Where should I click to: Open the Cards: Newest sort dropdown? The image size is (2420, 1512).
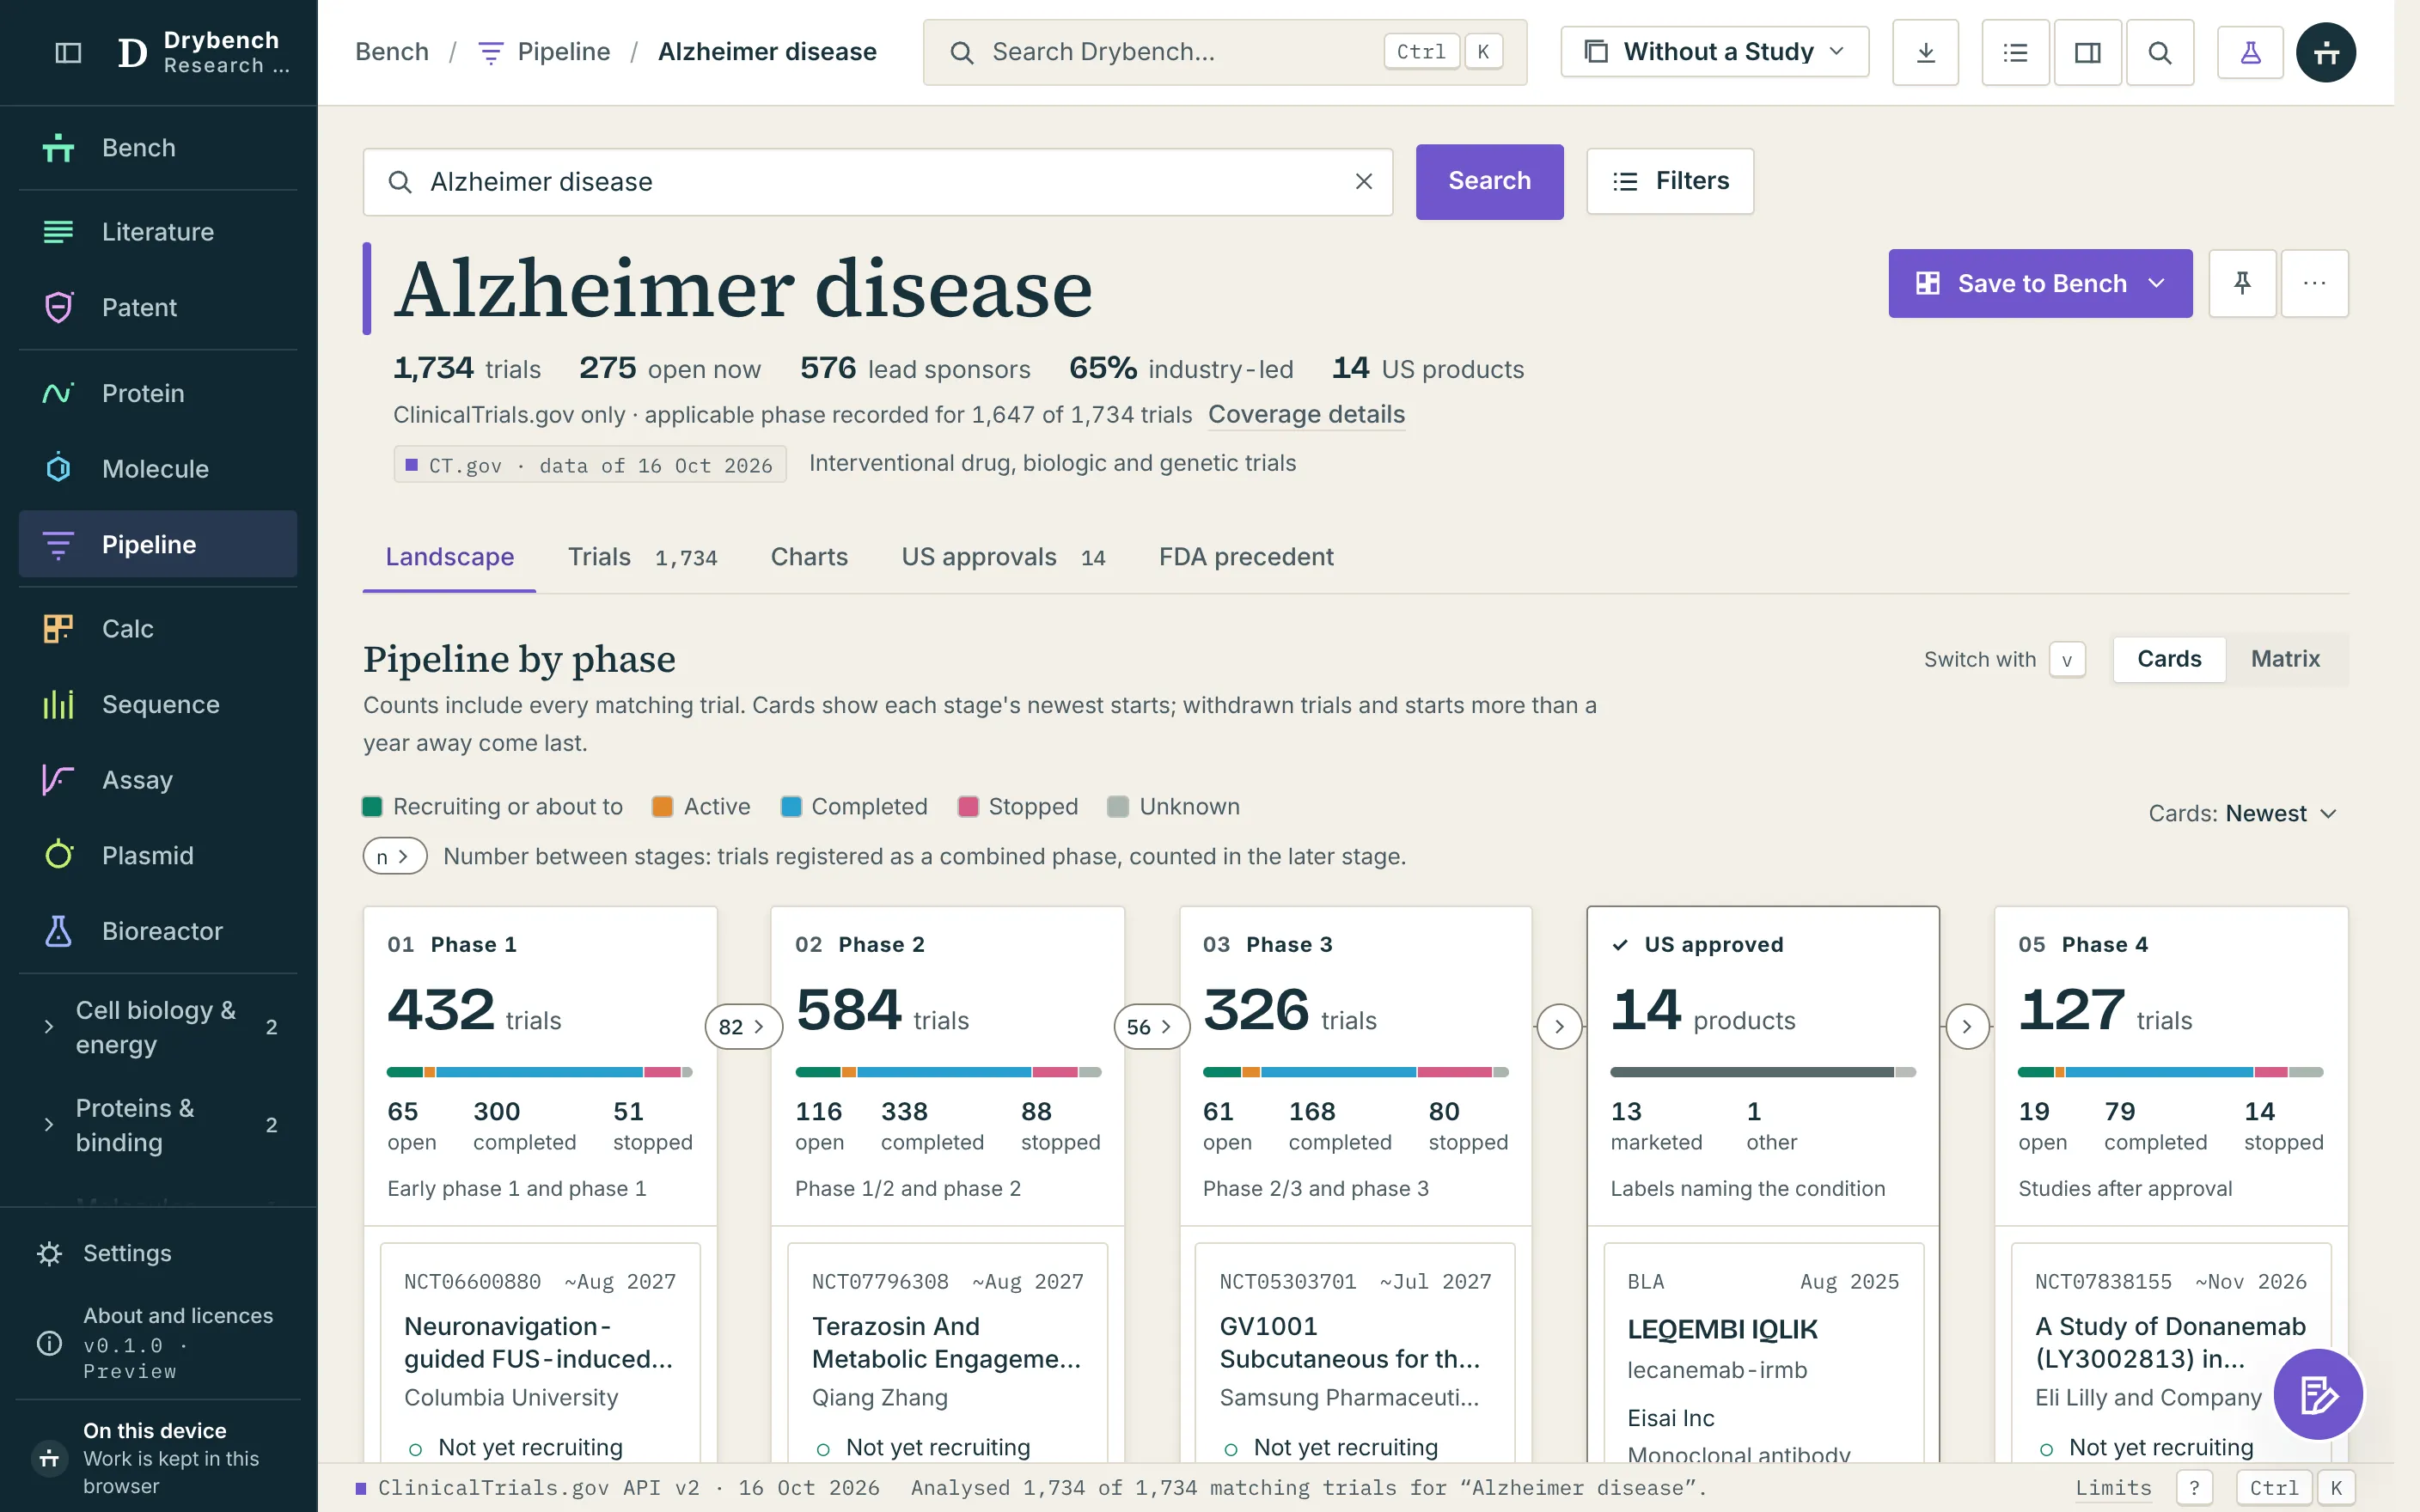point(2242,814)
